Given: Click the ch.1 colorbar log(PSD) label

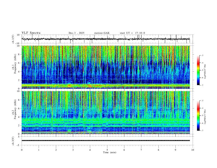Looking at the screenshot, I should 205,72.
